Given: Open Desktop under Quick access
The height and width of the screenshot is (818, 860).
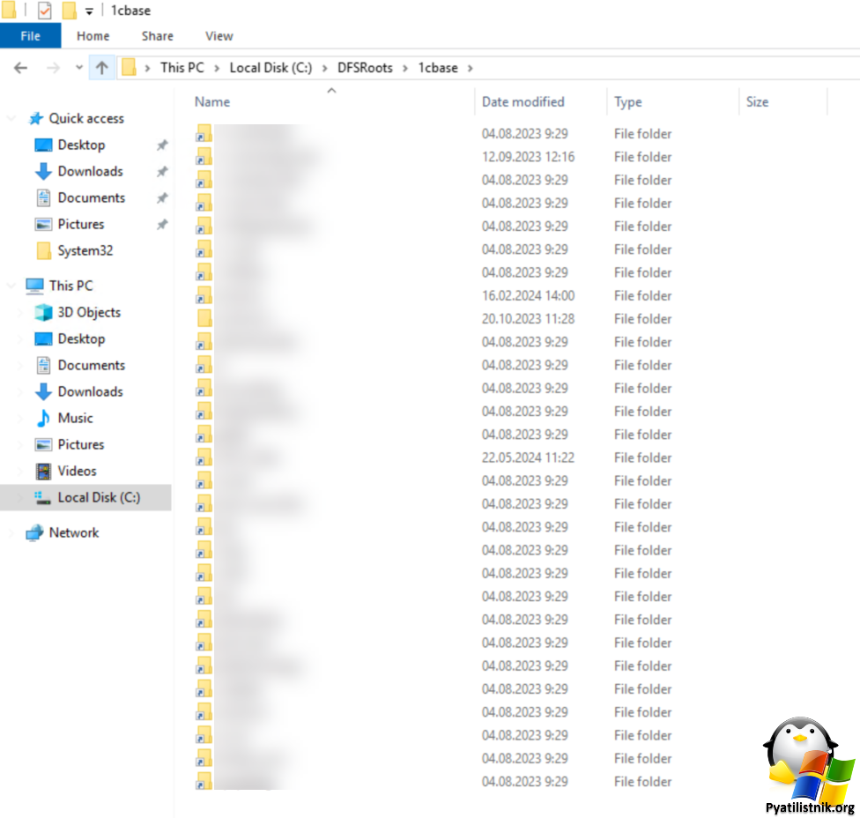Looking at the screenshot, I should pos(81,145).
